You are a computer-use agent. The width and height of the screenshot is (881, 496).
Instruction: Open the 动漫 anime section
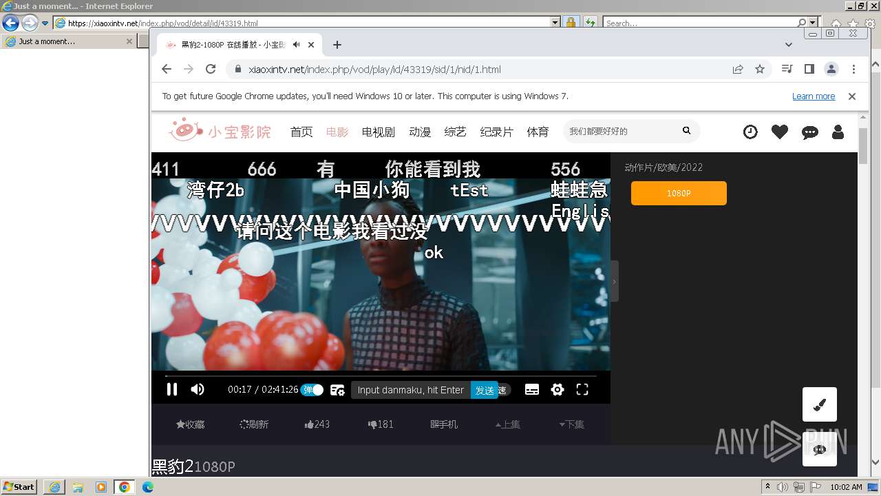420,132
